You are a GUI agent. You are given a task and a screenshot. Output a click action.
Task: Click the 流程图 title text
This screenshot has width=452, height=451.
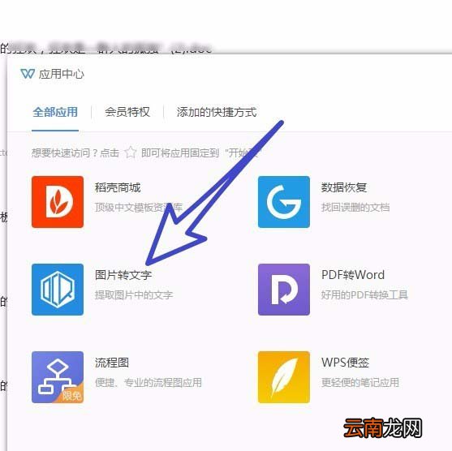112,363
